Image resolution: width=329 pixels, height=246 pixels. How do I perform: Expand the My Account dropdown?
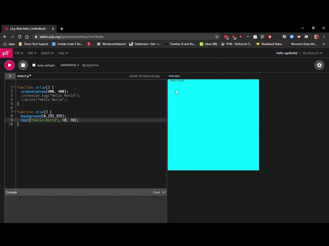pos(312,53)
